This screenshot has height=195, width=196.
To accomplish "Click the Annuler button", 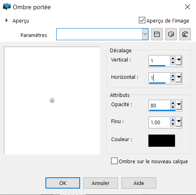I will [x=101, y=183].
